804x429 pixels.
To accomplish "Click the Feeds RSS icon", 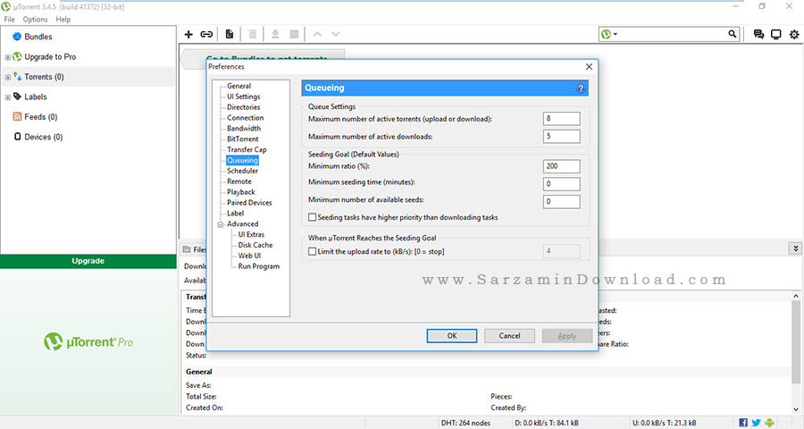I will point(17,116).
